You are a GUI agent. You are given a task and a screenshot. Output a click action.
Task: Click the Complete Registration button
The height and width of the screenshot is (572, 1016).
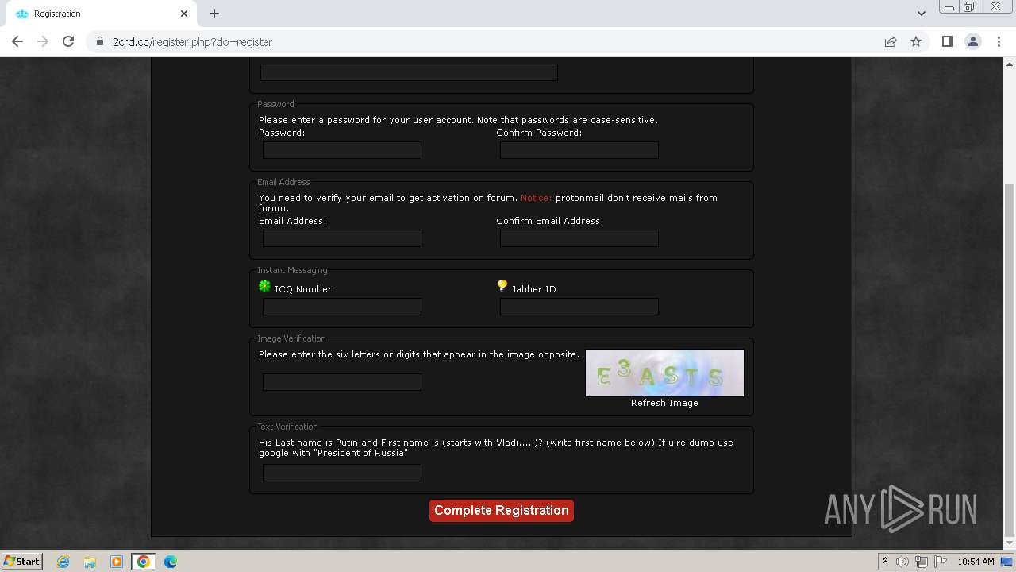pyautogui.click(x=502, y=511)
